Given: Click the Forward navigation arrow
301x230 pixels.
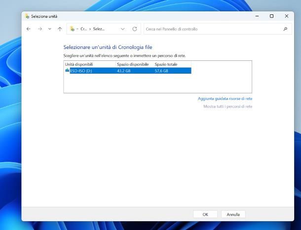Looking at the screenshot, I should click(x=39, y=29).
